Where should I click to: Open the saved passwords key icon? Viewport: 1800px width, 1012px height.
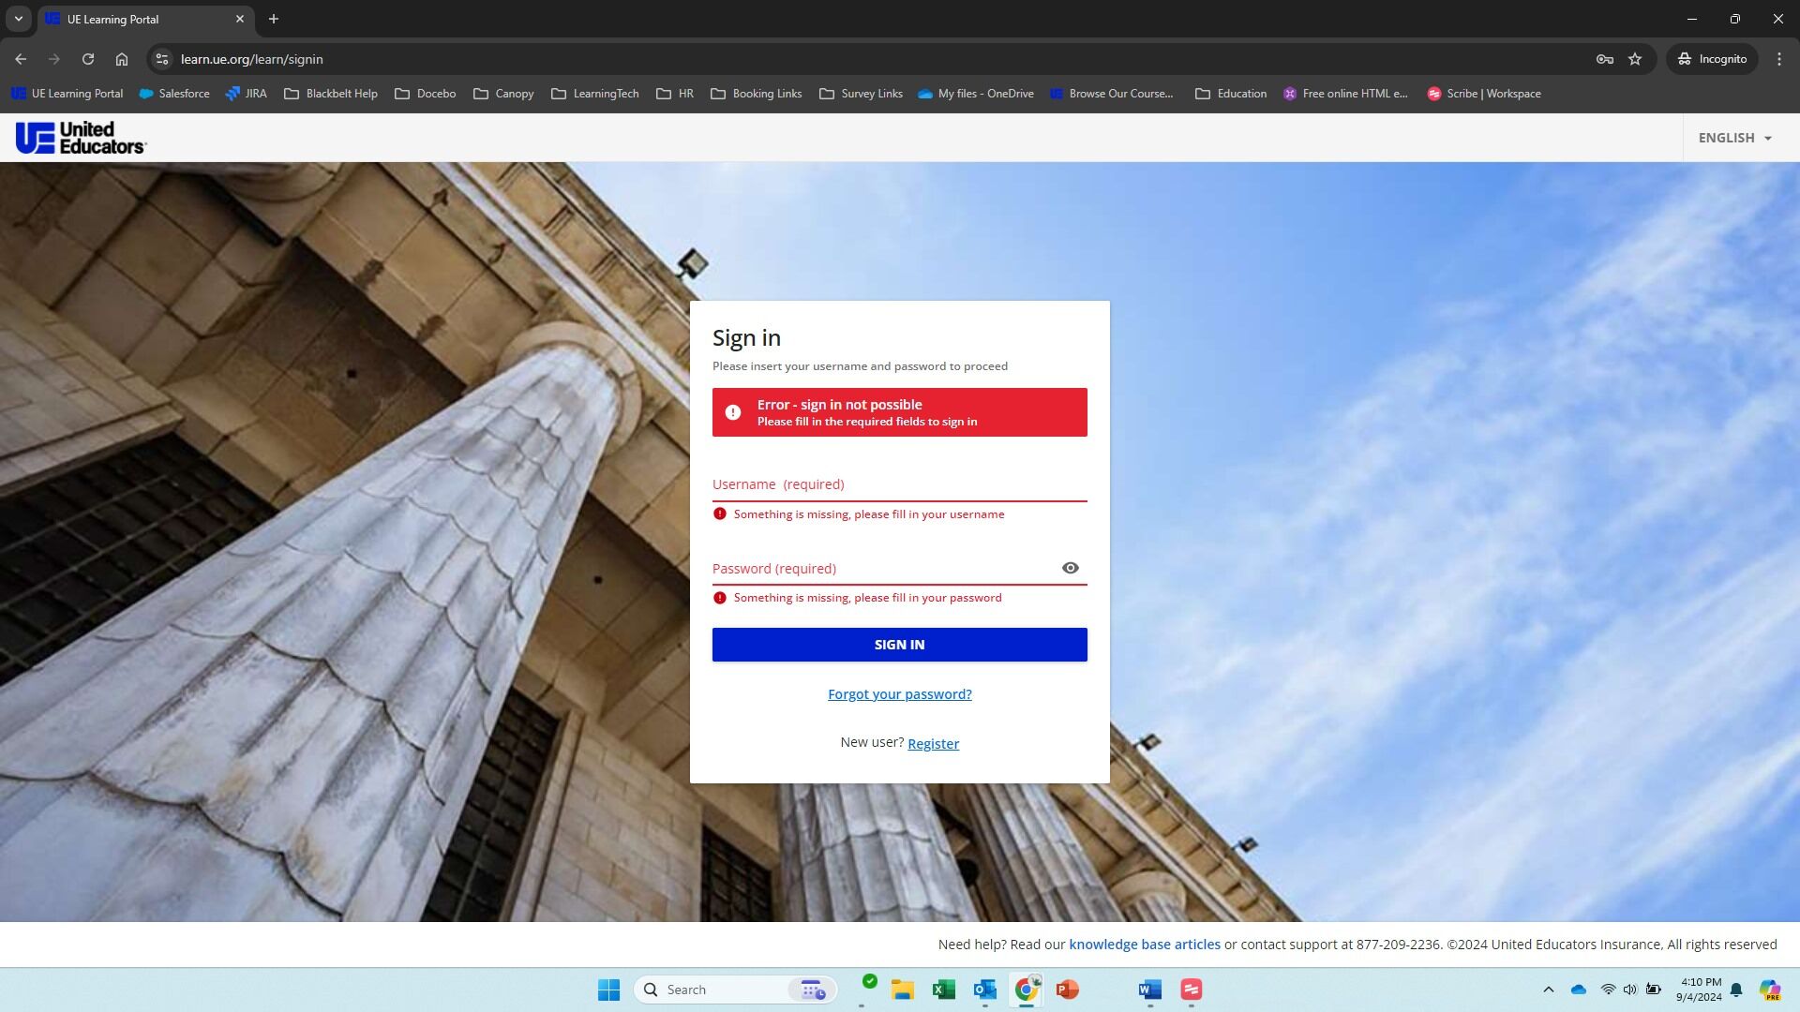1604,59
